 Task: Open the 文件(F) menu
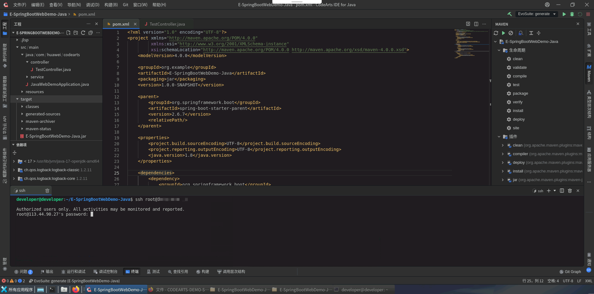click(20, 5)
